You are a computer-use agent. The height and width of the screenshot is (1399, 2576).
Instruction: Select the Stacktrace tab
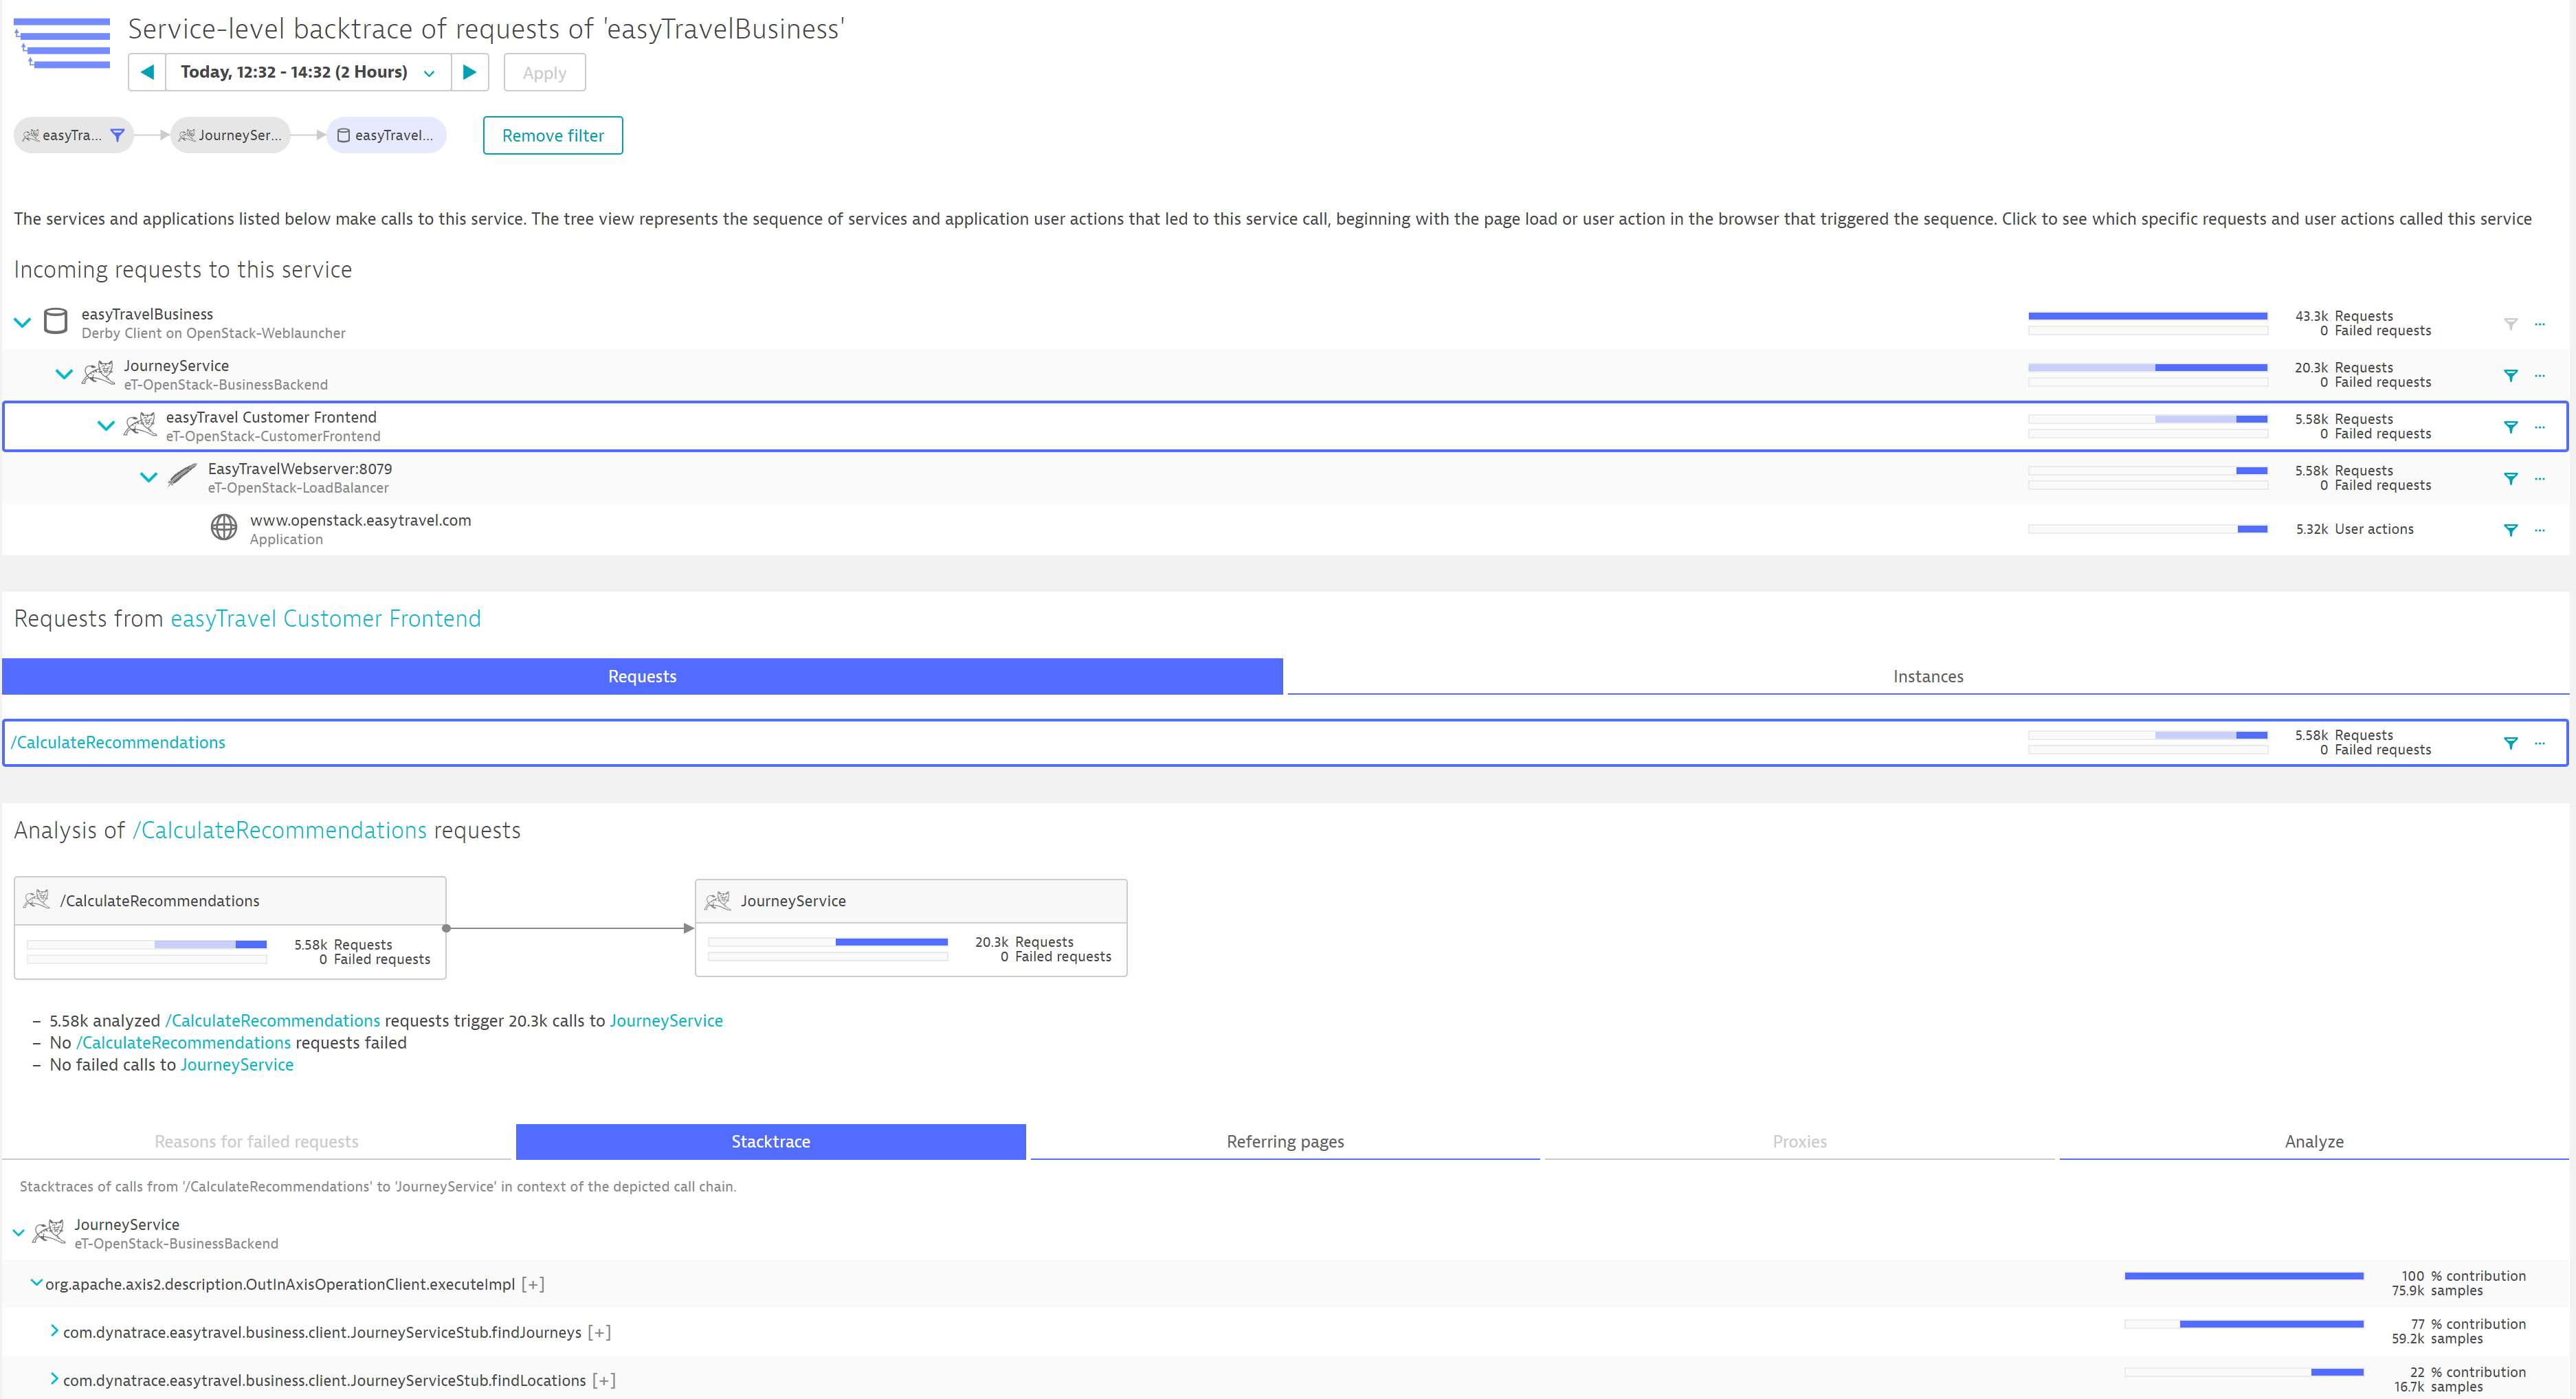coord(770,1141)
